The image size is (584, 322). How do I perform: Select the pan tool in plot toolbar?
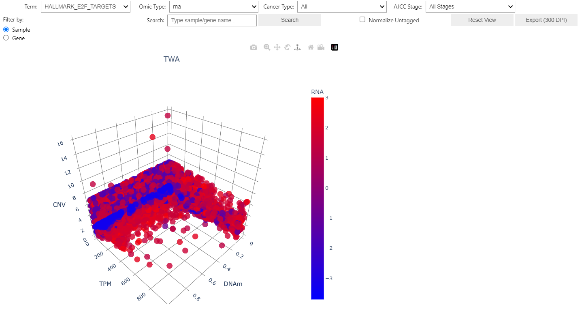pyautogui.click(x=277, y=47)
